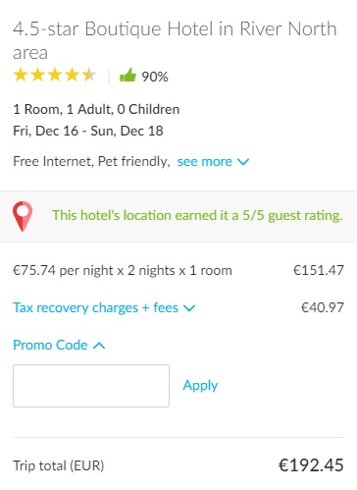Click the 1 Room, 1 Adult details line

[96, 109]
